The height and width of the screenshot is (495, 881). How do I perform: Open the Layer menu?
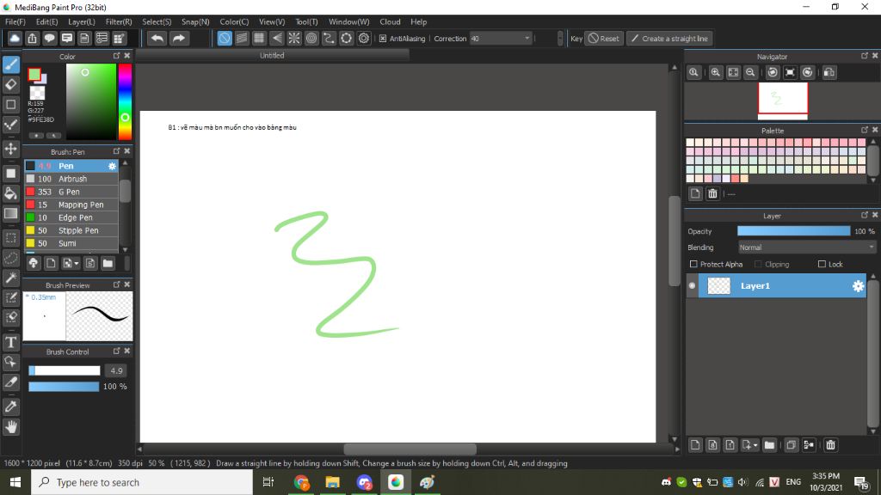pos(82,21)
